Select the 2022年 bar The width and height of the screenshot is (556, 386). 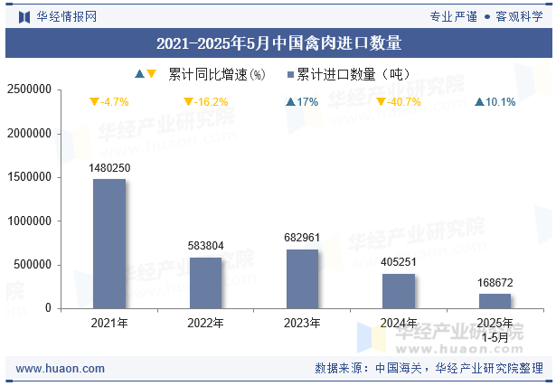(205, 283)
